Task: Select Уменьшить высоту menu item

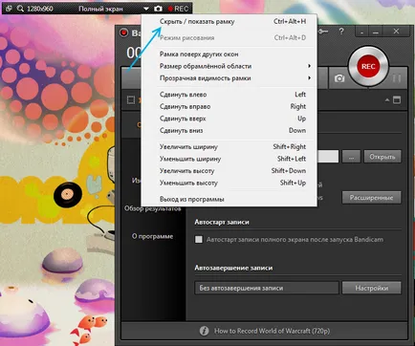Action: pos(229,183)
